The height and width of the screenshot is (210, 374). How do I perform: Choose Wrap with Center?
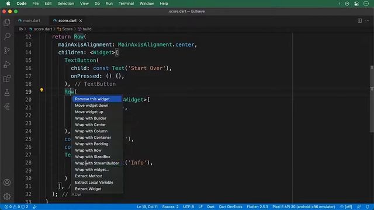click(x=98, y=124)
